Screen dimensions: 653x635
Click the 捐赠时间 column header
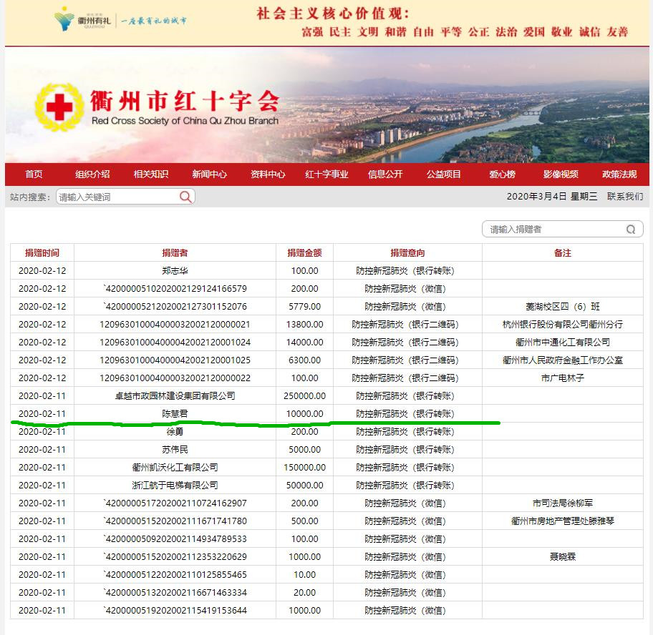click(x=42, y=253)
